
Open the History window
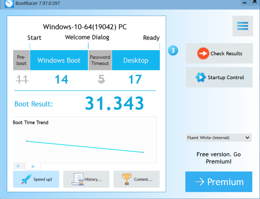tap(86, 179)
